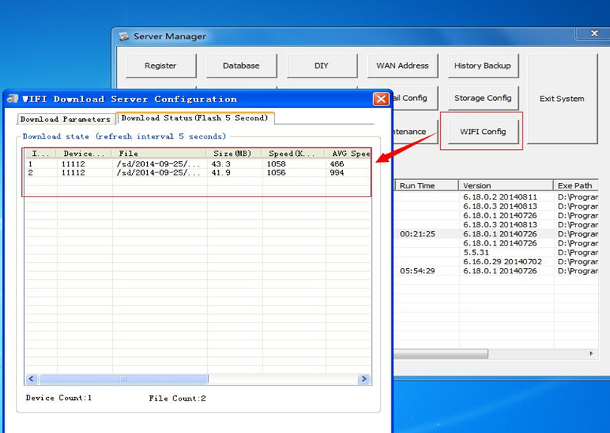Image resolution: width=610 pixels, height=433 pixels.
Task: Click speed value 1058
Action: [x=276, y=164]
